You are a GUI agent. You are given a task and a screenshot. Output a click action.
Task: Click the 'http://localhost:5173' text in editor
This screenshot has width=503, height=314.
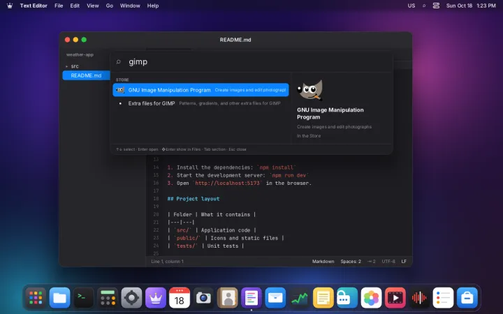[x=227, y=184]
